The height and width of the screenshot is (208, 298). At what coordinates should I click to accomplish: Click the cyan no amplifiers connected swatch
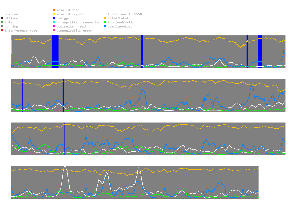click(54, 22)
